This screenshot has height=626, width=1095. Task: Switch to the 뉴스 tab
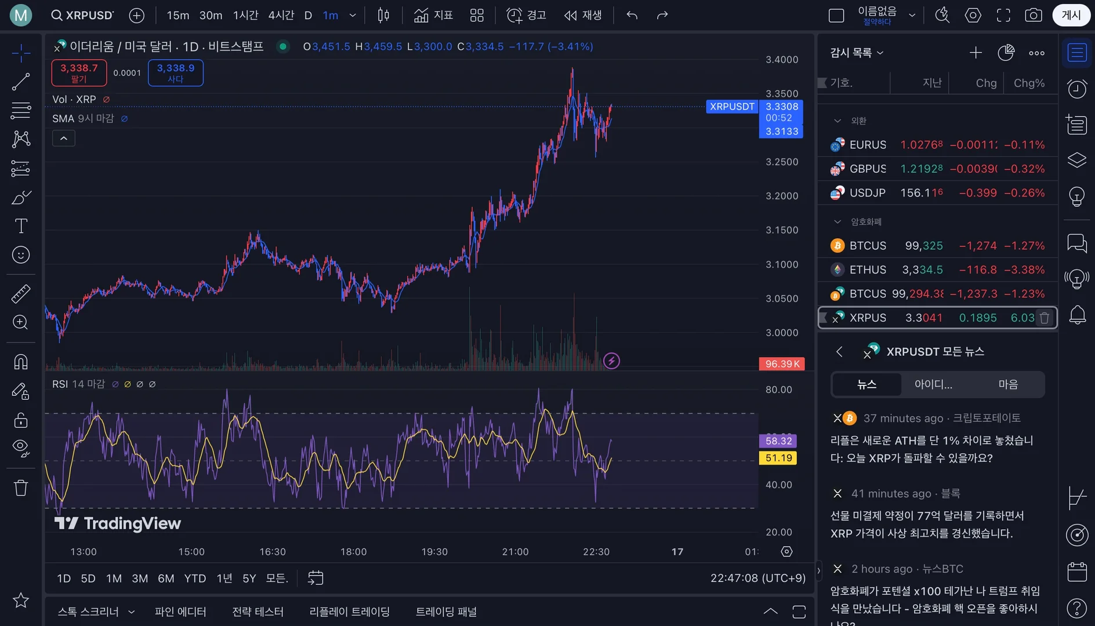click(x=867, y=384)
